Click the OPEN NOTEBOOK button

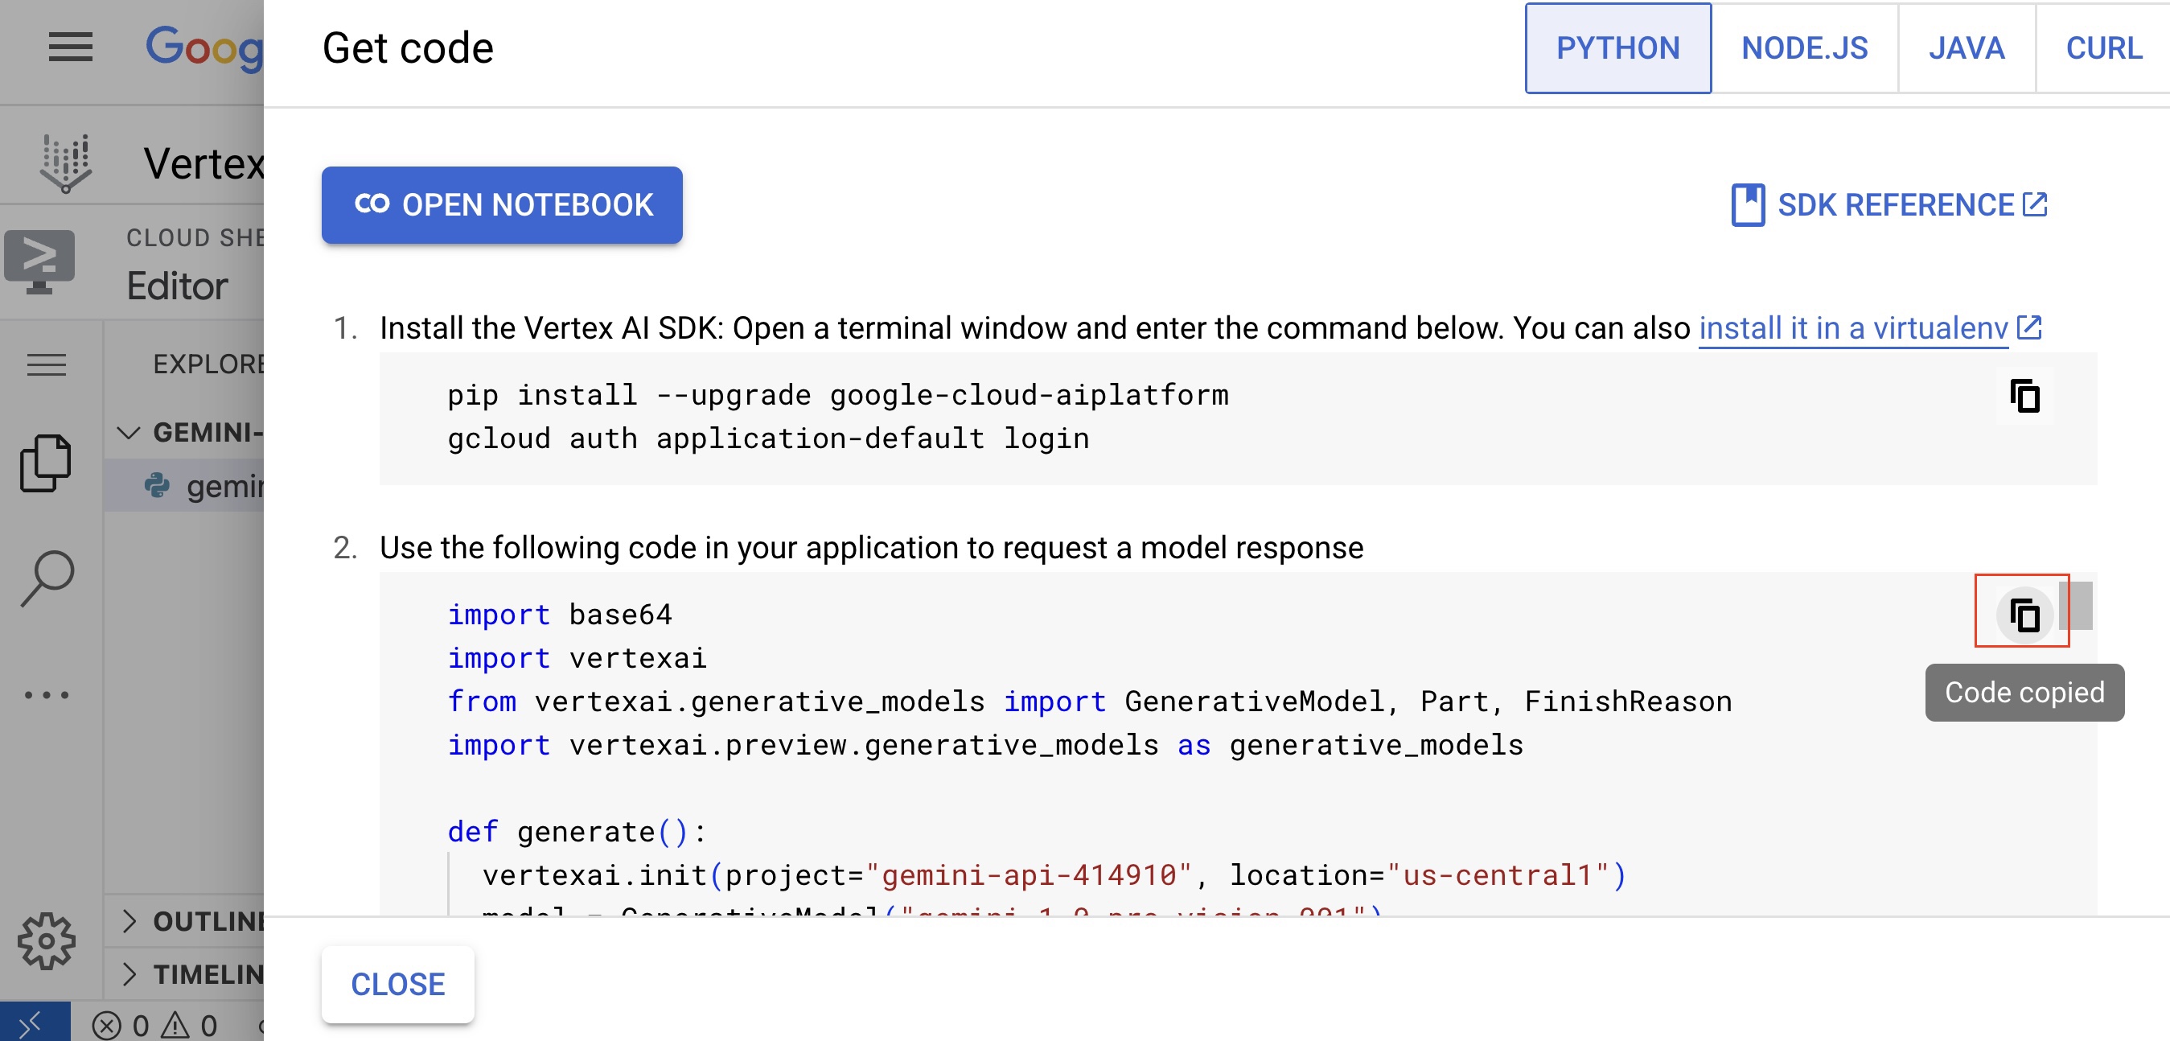[500, 205]
